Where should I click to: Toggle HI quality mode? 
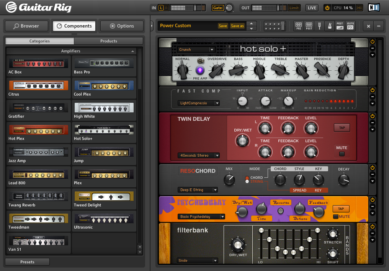point(359,8)
